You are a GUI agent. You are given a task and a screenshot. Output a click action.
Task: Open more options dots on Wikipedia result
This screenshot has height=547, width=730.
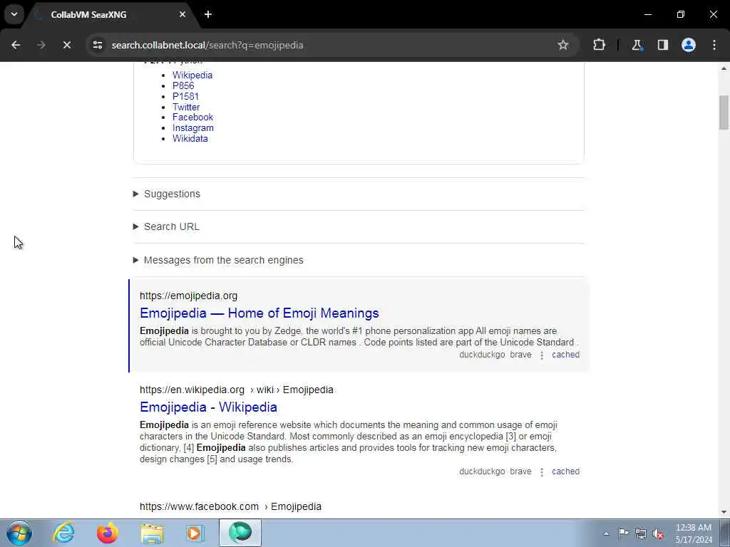click(x=542, y=472)
